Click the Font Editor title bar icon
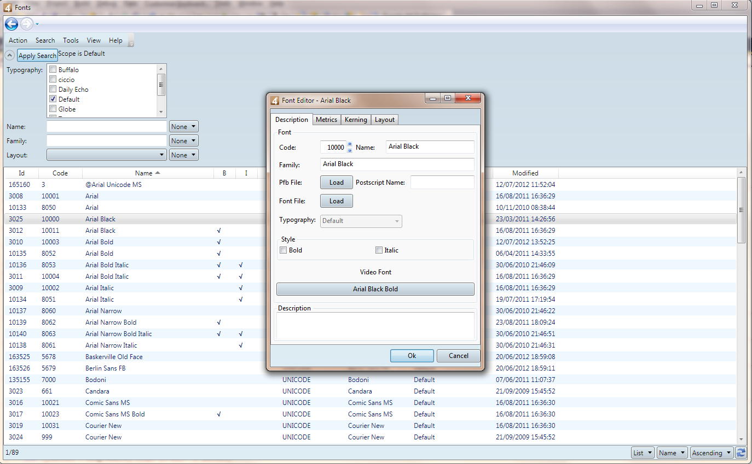The width and height of the screenshot is (752, 464). click(x=275, y=101)
